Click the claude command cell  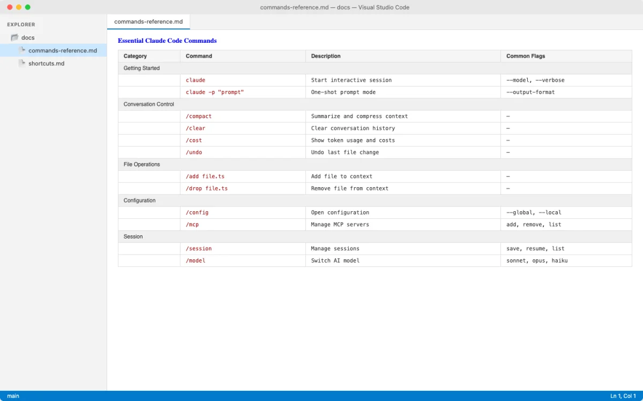point(243,80)
